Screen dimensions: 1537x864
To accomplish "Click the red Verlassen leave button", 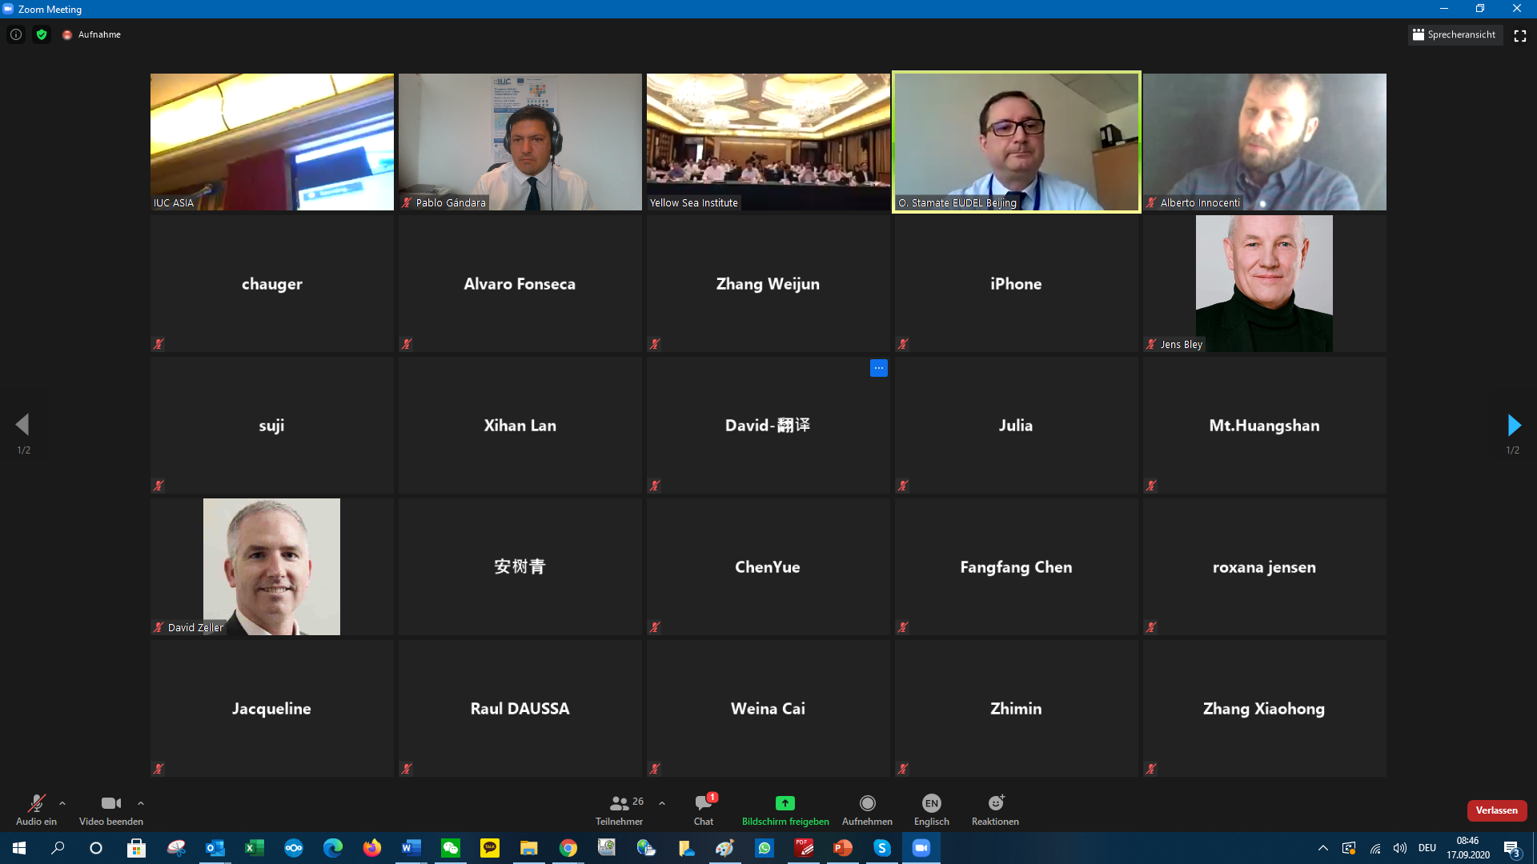I will pyautogui.click(x=1496, y=810).
